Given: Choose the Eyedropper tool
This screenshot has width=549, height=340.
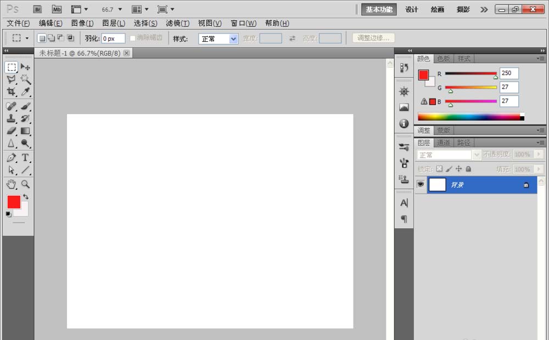Looking at the screenshot, I should point(25,92).
